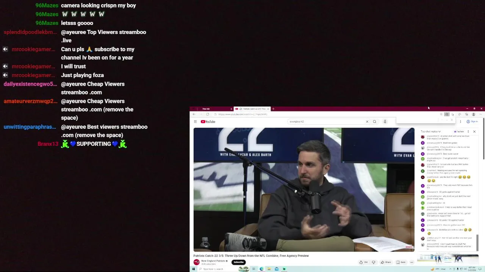The height and width of the screenshot is (272, 485).
Task: Click the recommended video thumbnail in sidebar
Action: [447, 258]
